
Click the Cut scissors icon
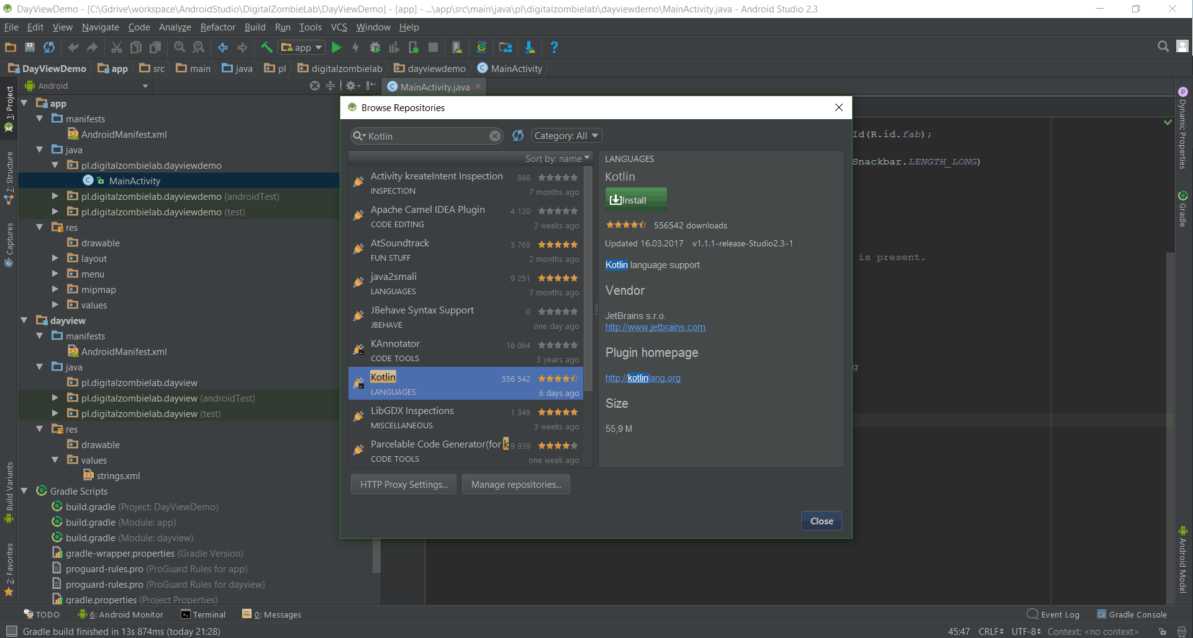click(117, 47)
